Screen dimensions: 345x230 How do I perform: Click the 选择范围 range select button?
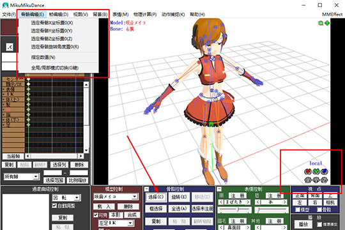coord(54,180)
